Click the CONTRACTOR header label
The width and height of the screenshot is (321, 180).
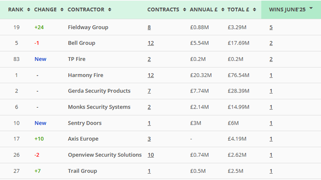tap(86, 10)
